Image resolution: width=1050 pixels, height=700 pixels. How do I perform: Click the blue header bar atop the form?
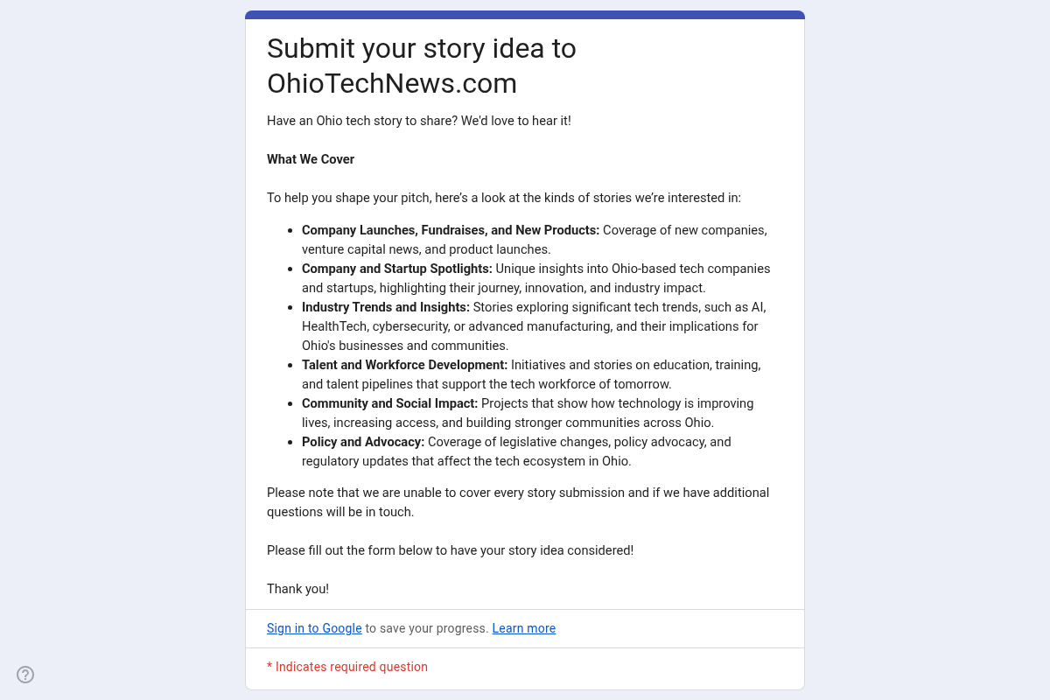(525, 15)
